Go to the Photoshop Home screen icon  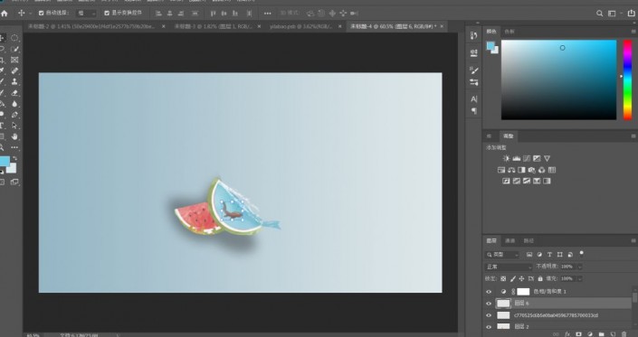click(4, 14)
